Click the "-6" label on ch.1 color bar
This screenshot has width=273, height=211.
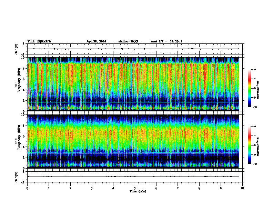(x=254, y=69)
